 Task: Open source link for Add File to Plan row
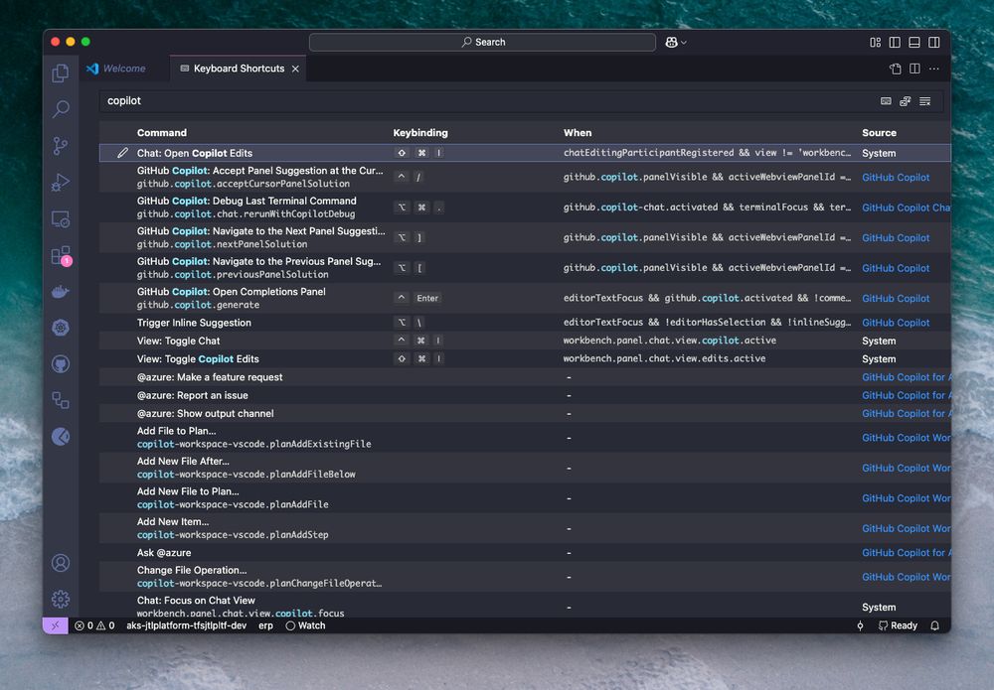(x=906, y=438)
